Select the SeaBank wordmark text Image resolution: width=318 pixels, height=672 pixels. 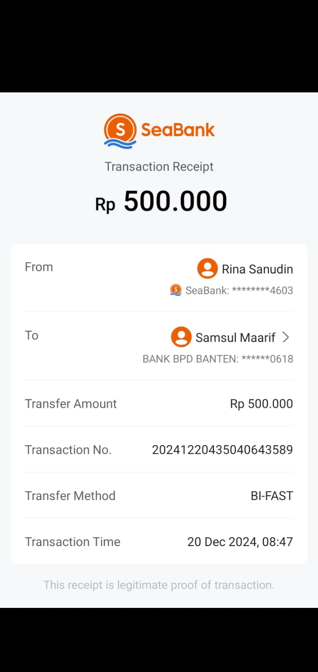[178, 130]
